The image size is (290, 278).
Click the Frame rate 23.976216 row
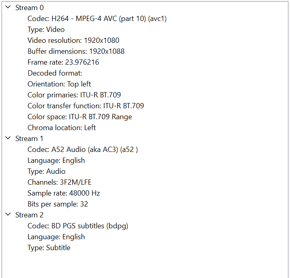click(63, 62)
